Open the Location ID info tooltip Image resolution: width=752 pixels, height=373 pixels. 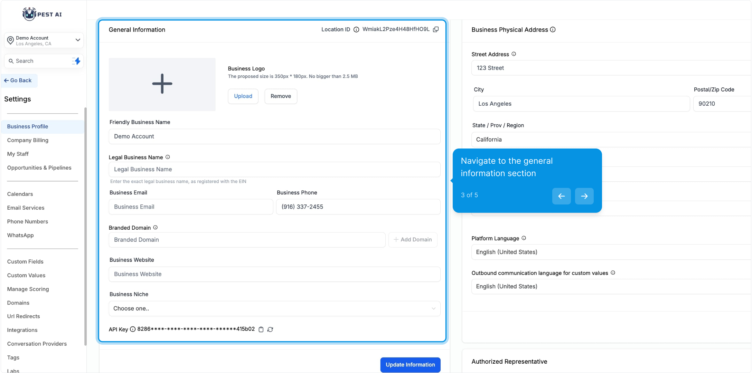click(356, 30)
